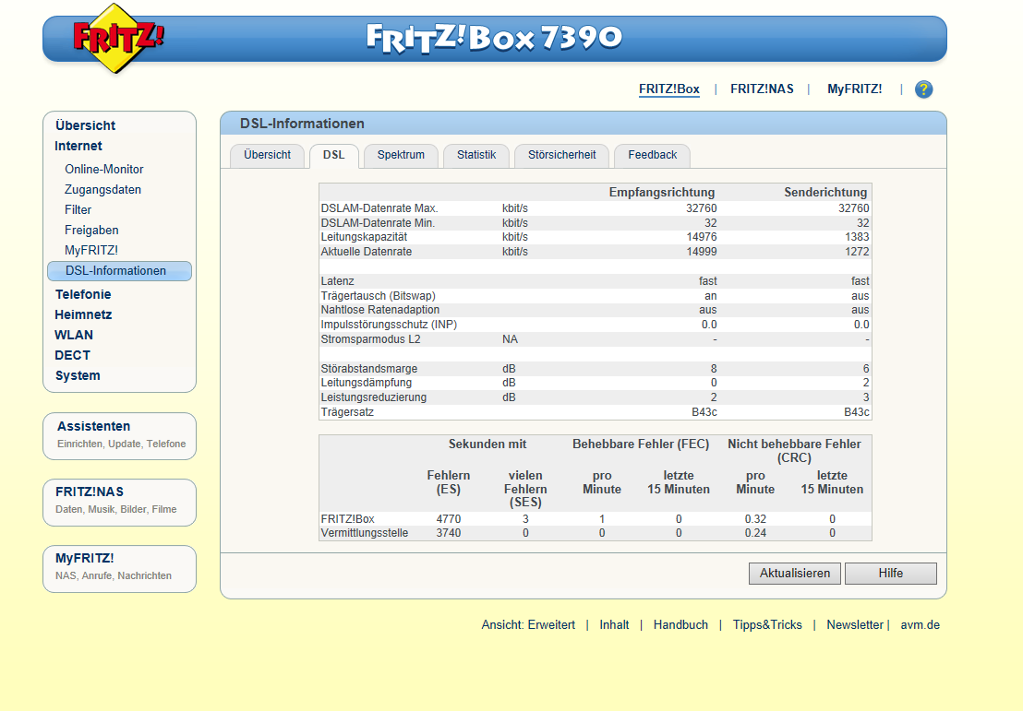Open the help question mark icon

point(923,89)
